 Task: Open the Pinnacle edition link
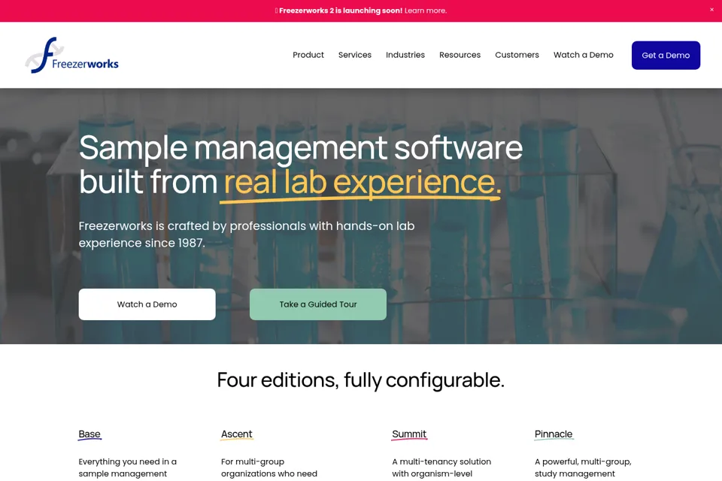click(554, 434)
